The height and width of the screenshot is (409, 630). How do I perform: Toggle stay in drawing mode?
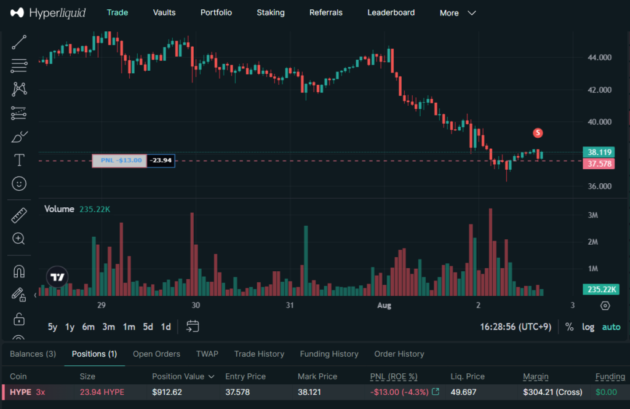pos(19,295)
